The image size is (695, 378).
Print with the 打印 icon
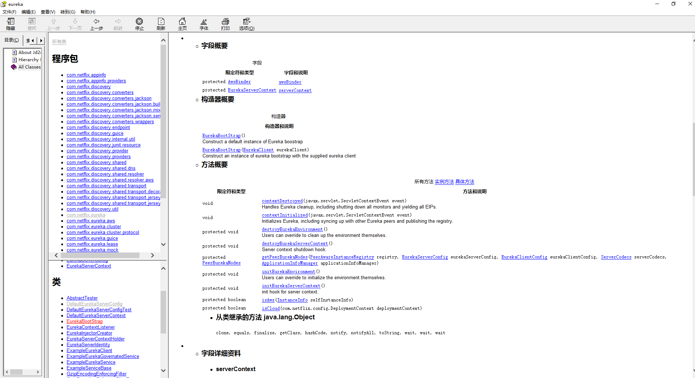[225, 22]
